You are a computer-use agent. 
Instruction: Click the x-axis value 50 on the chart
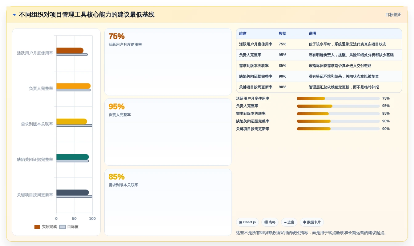tap(74, 219)
